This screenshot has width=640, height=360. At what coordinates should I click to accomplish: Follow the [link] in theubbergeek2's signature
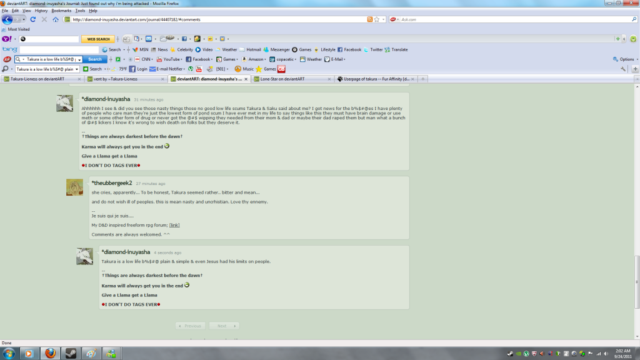pyautogui.click(x=174, y=224)
